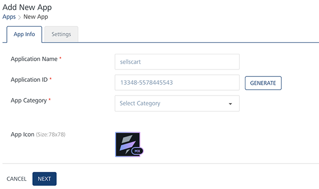Select the App Info tab
The image size is (319, 189).
24,34
